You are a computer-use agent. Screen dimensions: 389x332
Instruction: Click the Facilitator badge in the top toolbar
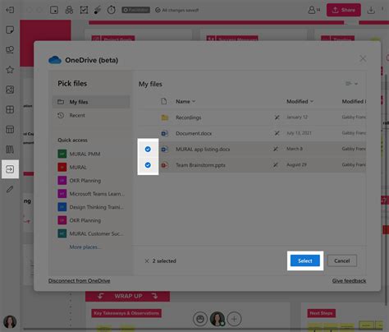tap(135, 10)
